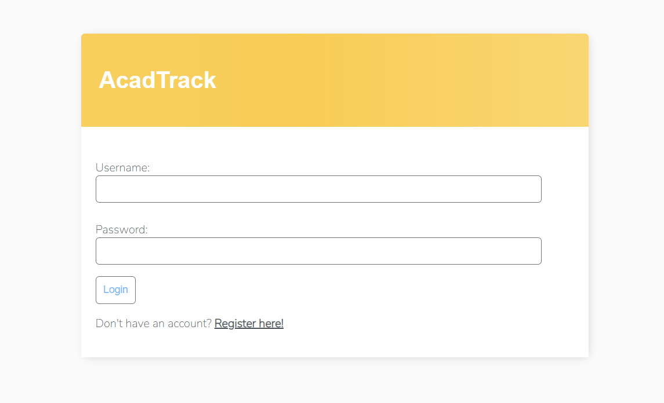Click the Username label text

coord(122,167)
